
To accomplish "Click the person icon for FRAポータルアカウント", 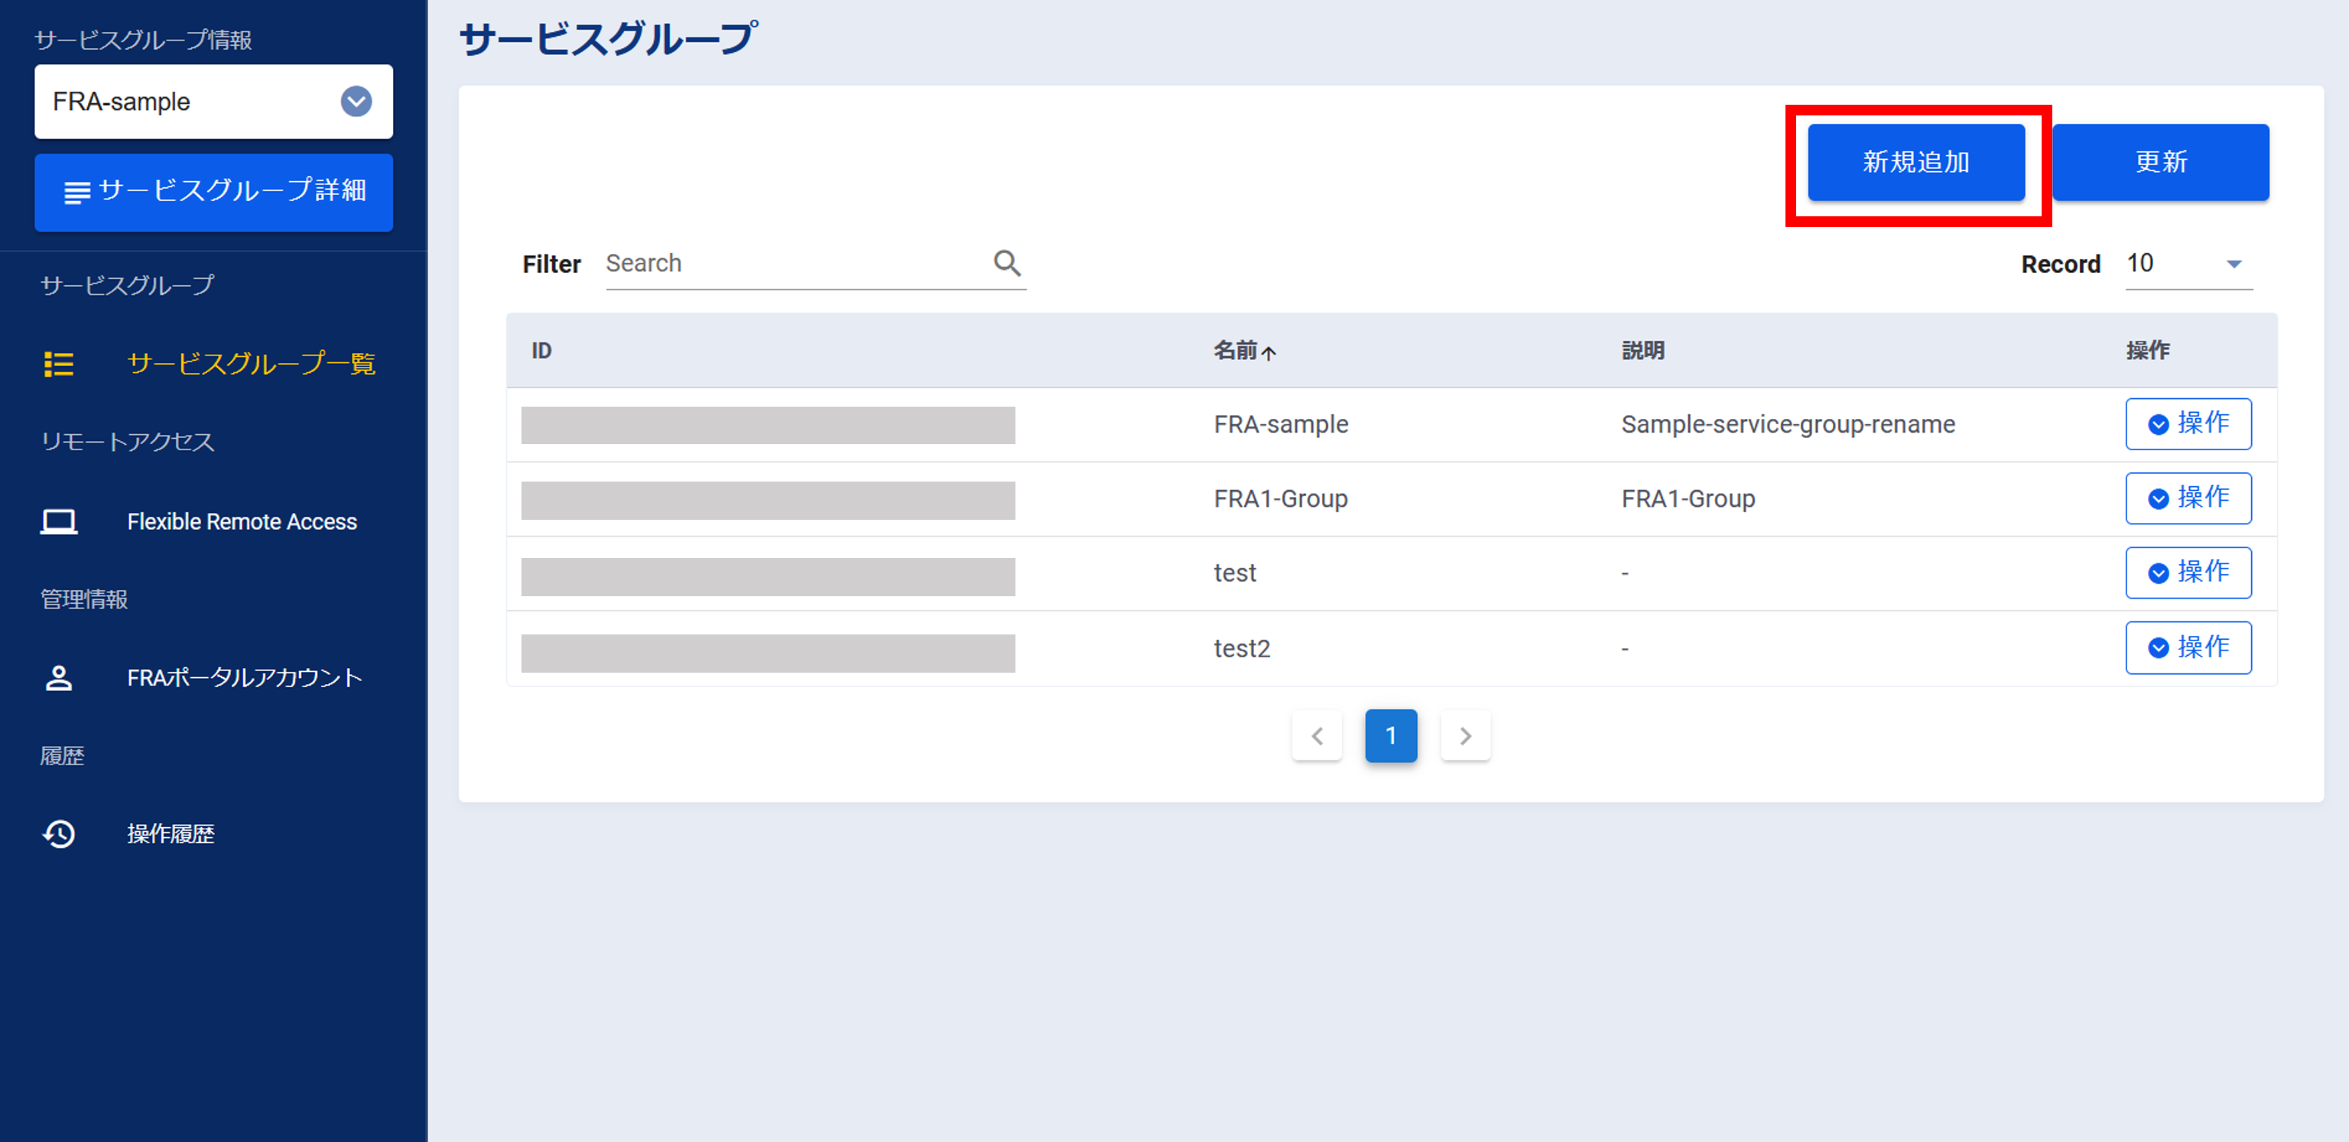I will coord(60,677).
